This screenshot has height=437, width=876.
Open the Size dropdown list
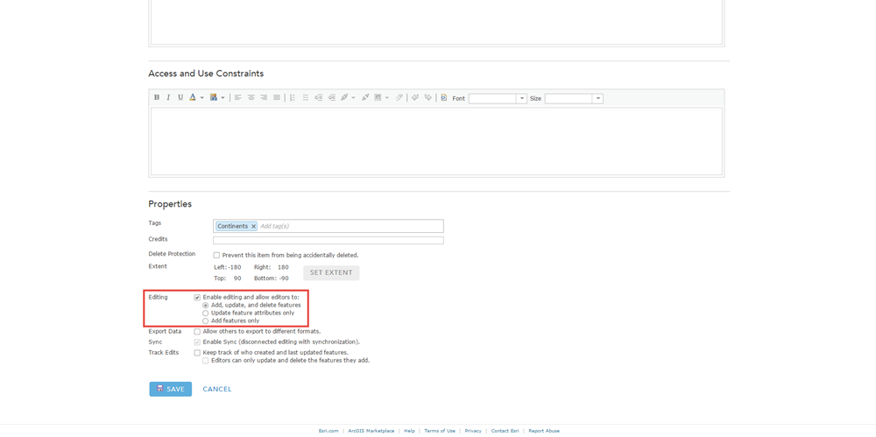(x=598, y=98)
